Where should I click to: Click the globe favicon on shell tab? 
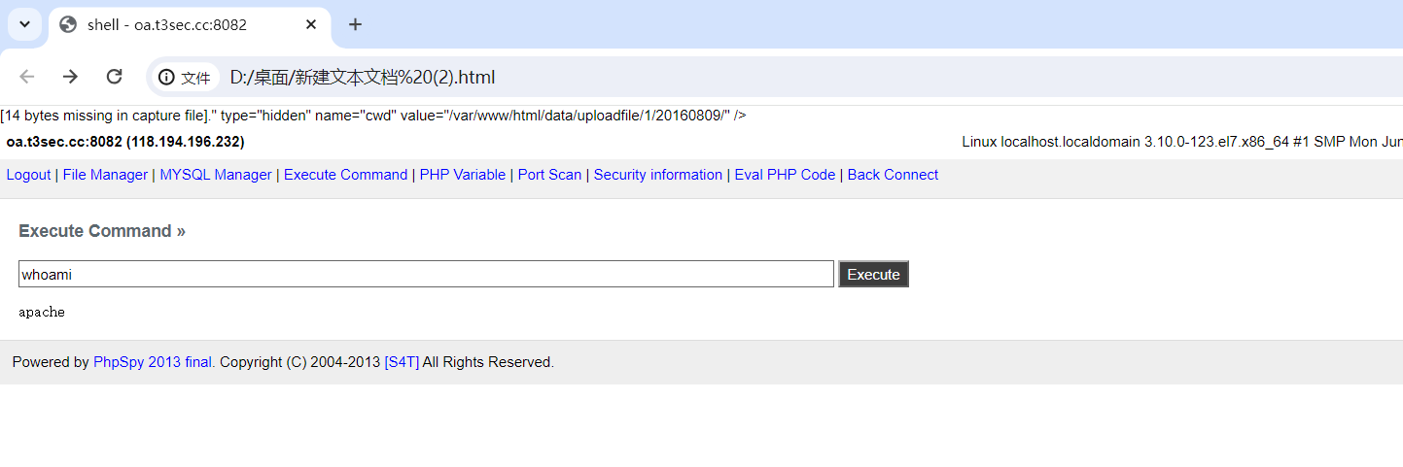click(x=68, y=24)
